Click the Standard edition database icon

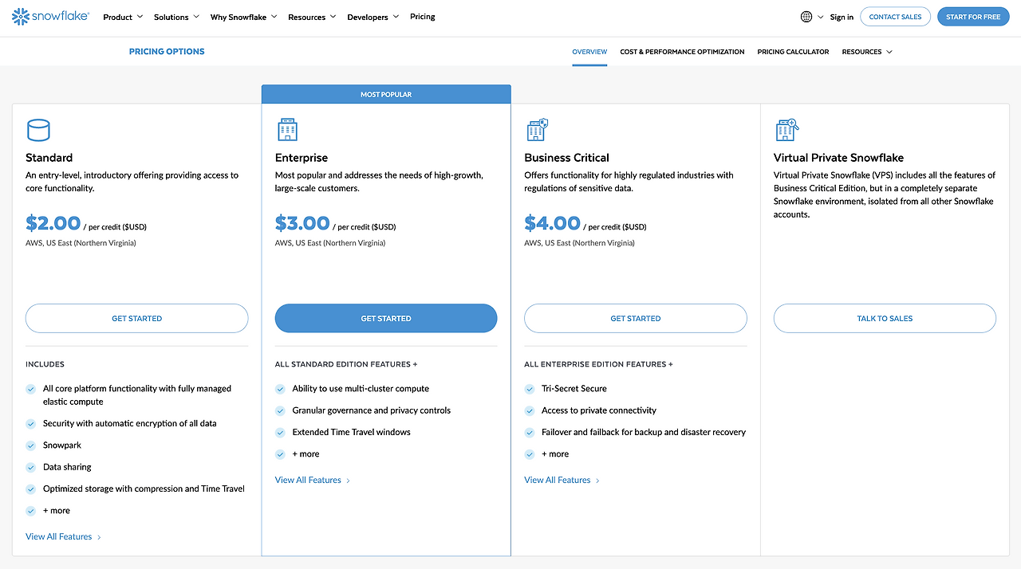coord(38,130)
